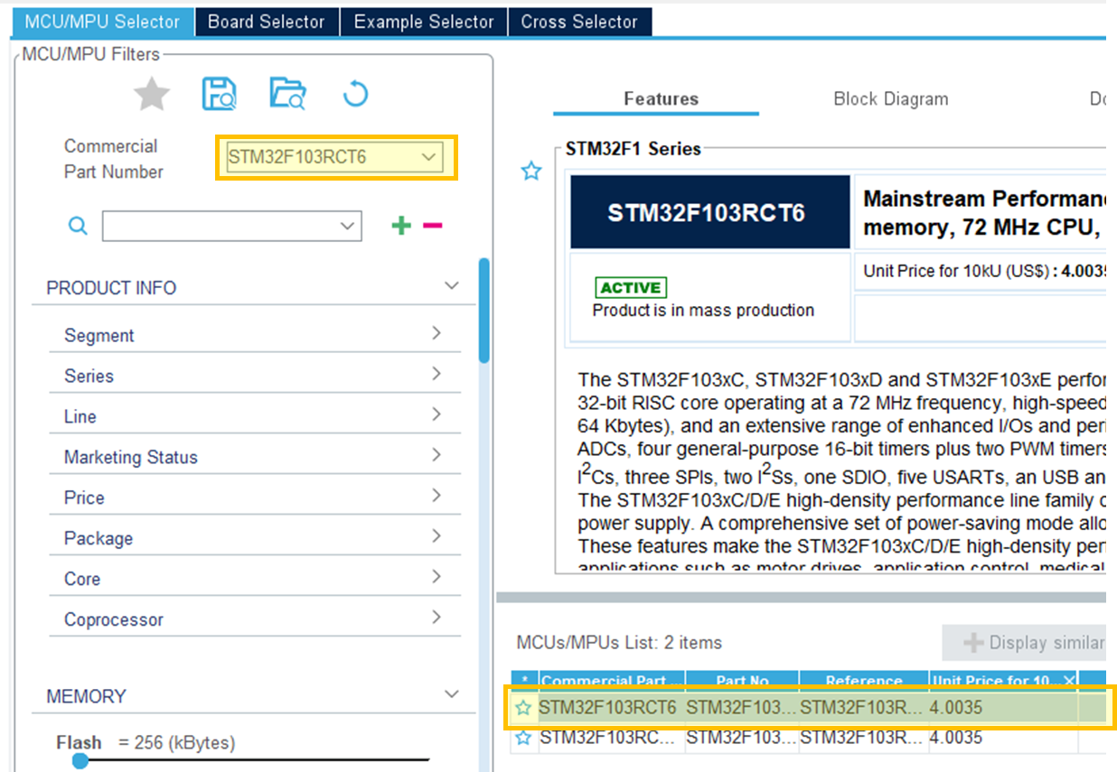Switch to Cross Selector tab
This screenshot has height=772, width=1117.
click(579, 22)
